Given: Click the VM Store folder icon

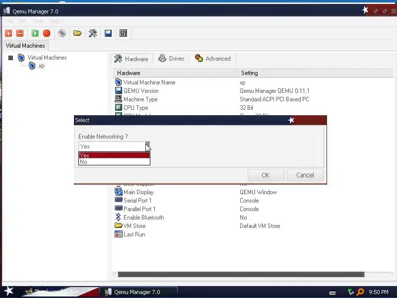Looking at the screenshot, I should [118, 225].
